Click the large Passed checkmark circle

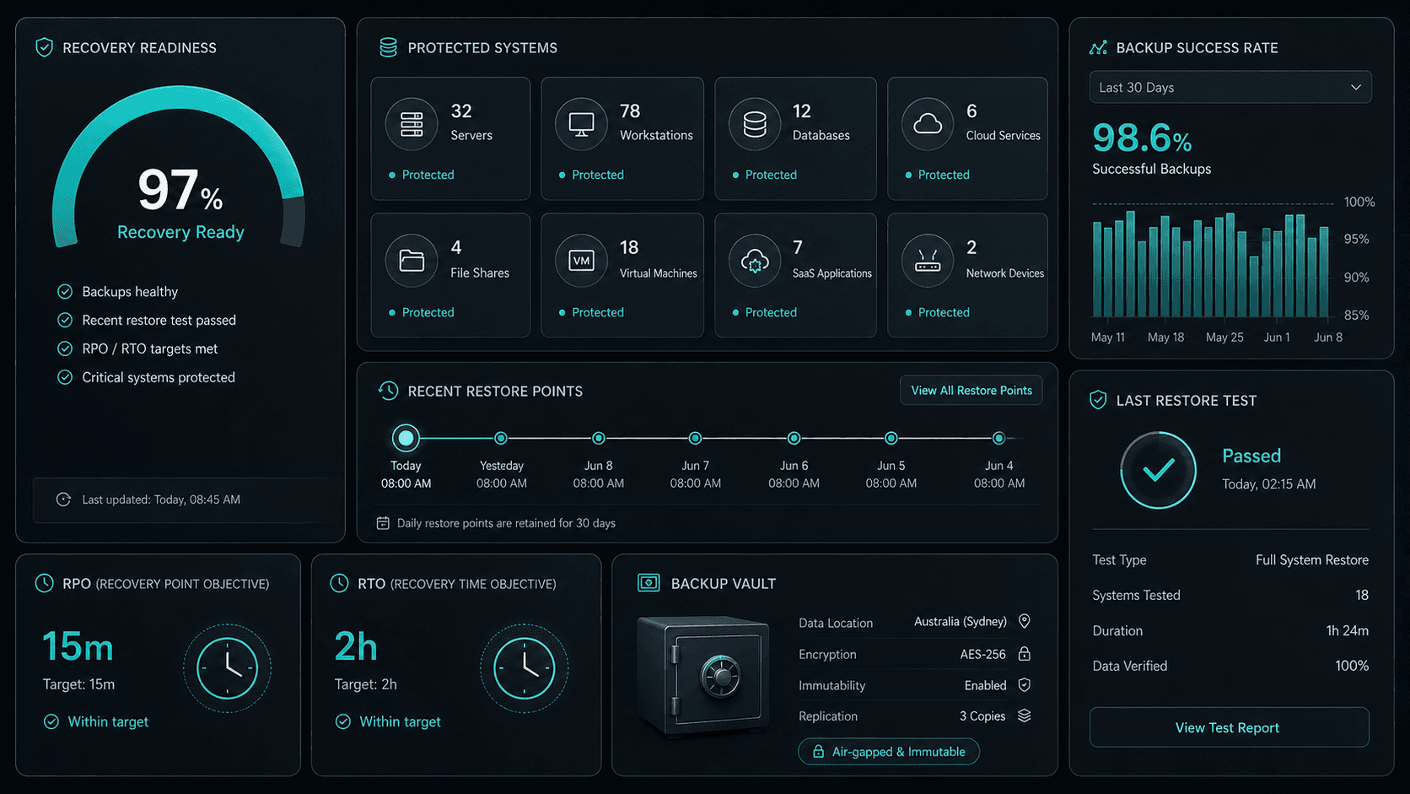(1158, 470)
